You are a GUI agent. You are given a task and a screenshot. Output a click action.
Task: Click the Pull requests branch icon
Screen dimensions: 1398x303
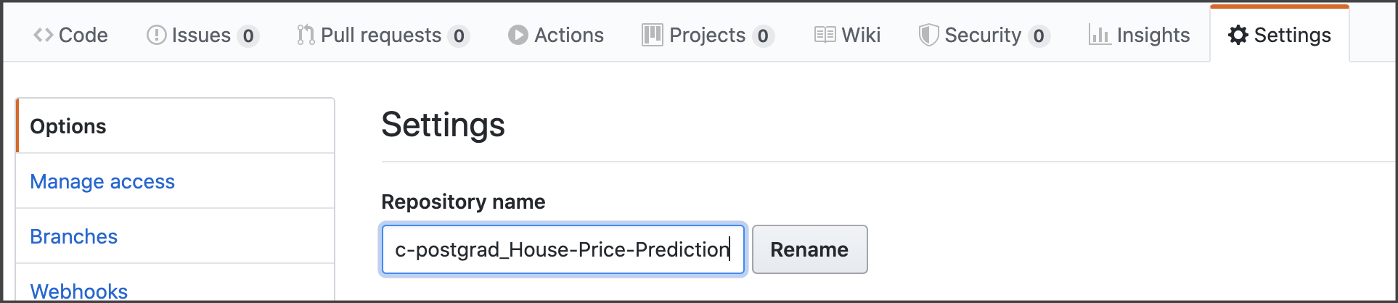pos(306,35)
